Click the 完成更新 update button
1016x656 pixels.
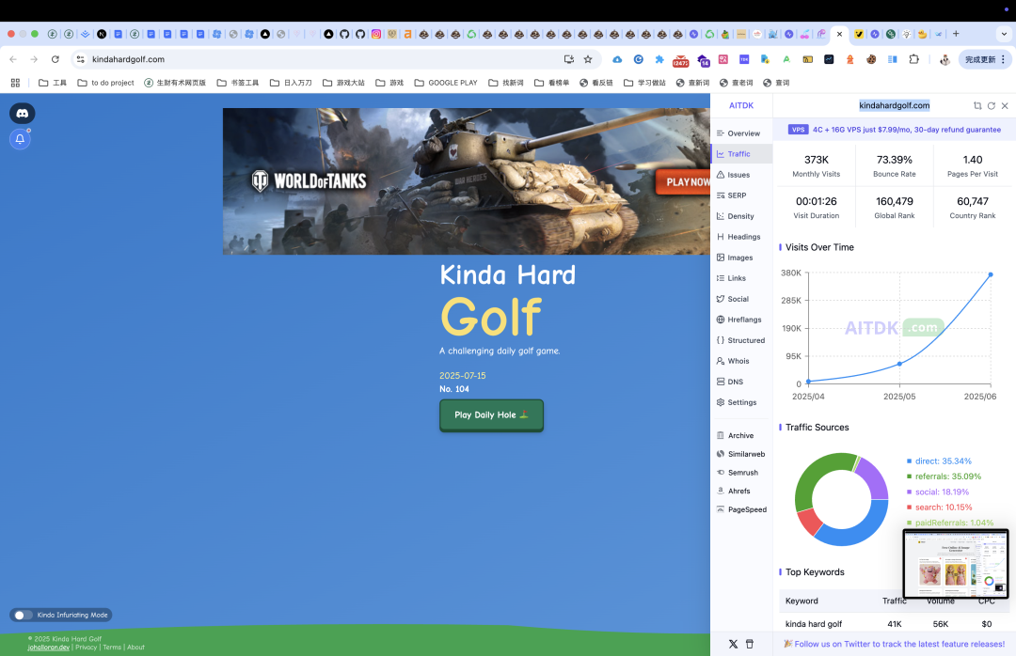[x=985, y=59]
